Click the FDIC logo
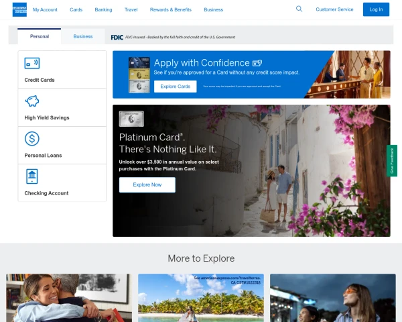The width and height of the screenshot is (402, 322). click(x=117, y=38)
